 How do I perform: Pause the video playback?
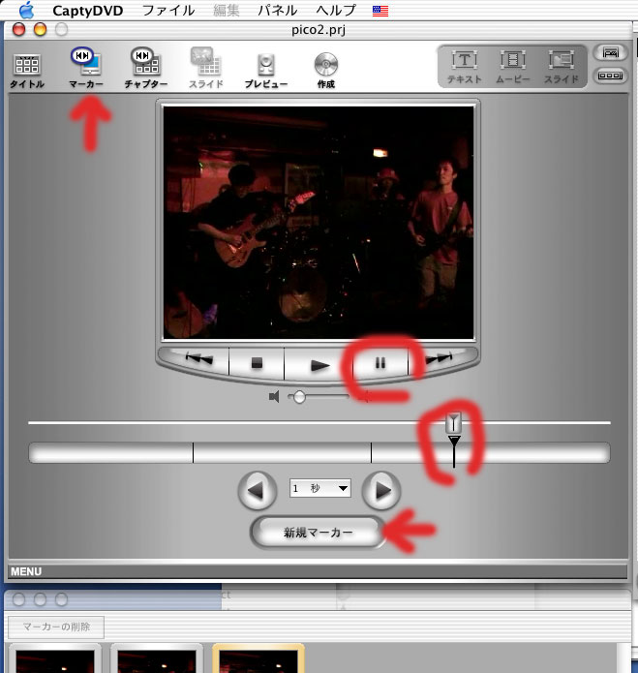point(380,364)
